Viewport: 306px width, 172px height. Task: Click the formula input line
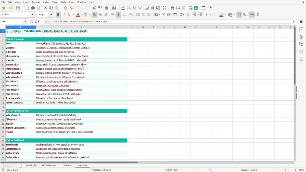click(x=168, y=21)
